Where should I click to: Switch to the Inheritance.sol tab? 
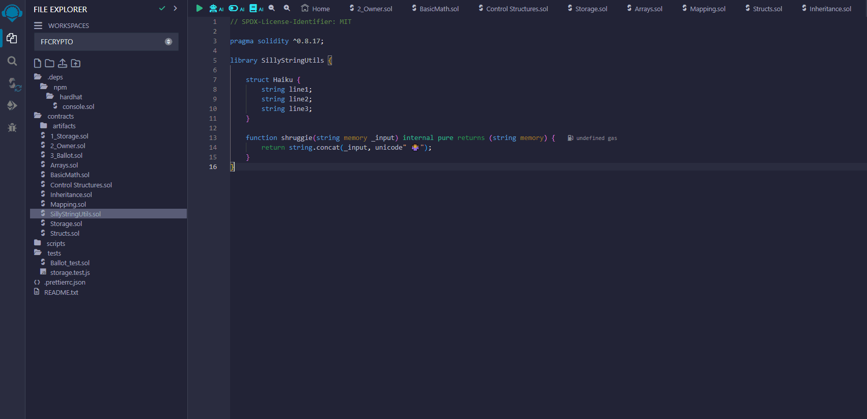point(826,9)
